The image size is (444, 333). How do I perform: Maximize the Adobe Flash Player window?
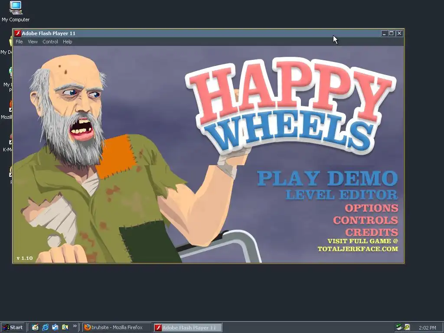392,33
